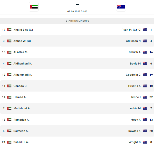
Task: Open Atkinson N. player profile
Action: tap(134, 41)
